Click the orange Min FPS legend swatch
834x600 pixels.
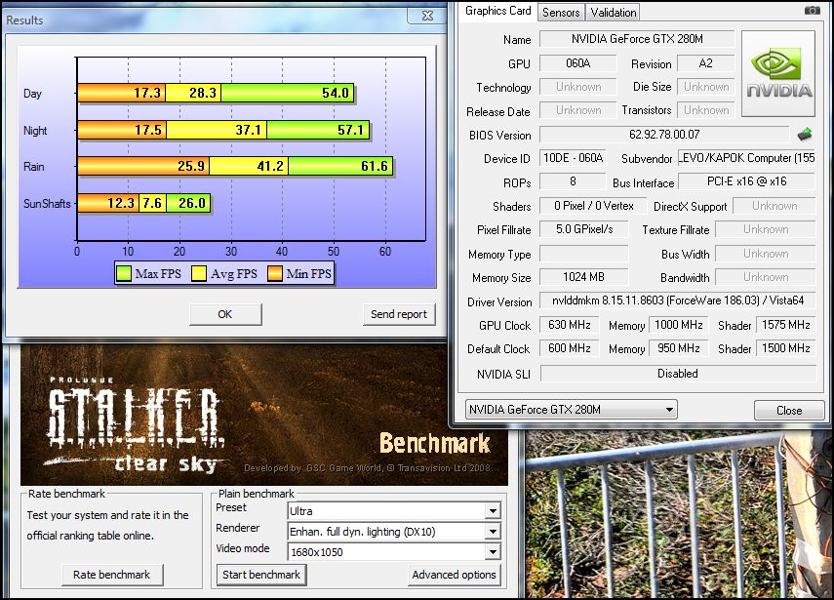(275, 273)
